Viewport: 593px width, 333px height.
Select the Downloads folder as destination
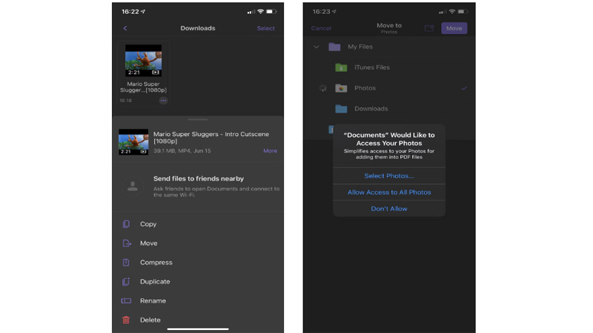pos(371,109)
